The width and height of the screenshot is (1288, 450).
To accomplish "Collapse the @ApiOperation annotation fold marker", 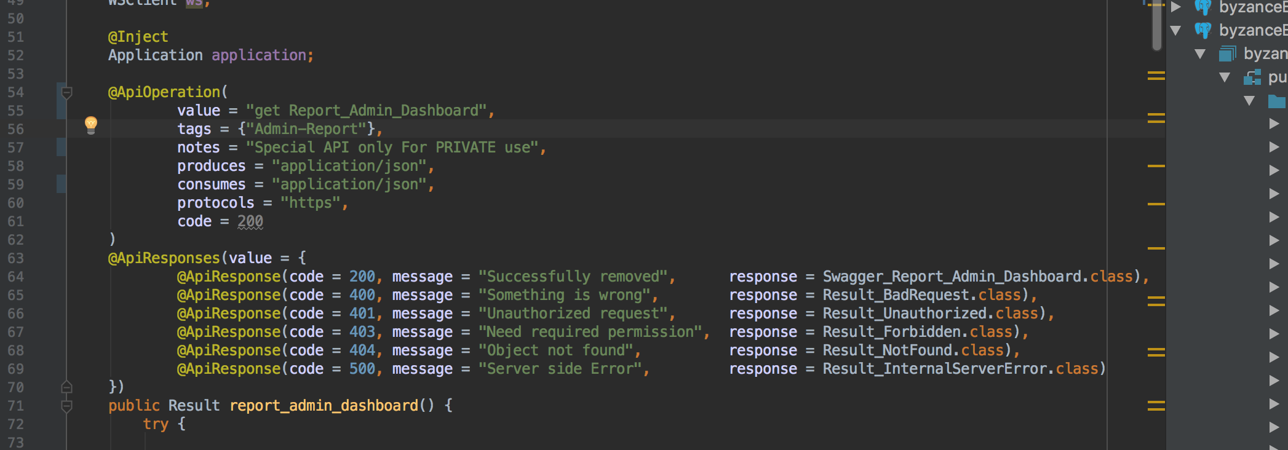I will coord(67,93).
